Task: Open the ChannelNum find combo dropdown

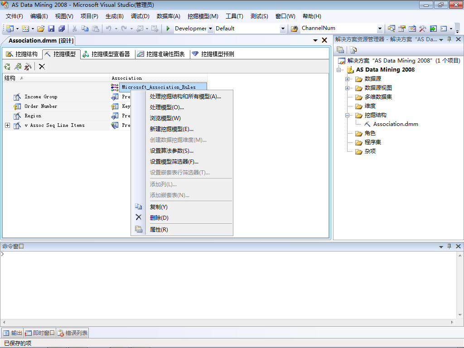Action: pyautogui.click(x=380, y=29)
